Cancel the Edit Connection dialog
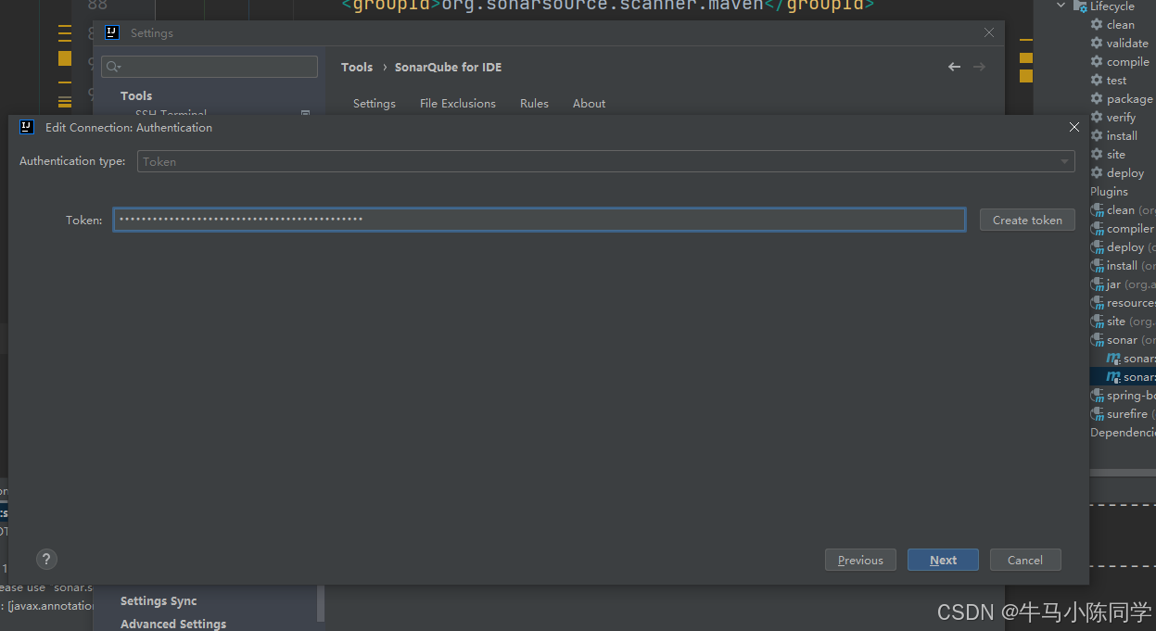This screenshot has height=631, width=1156. pyautogui.click(x=1025, y=560)
